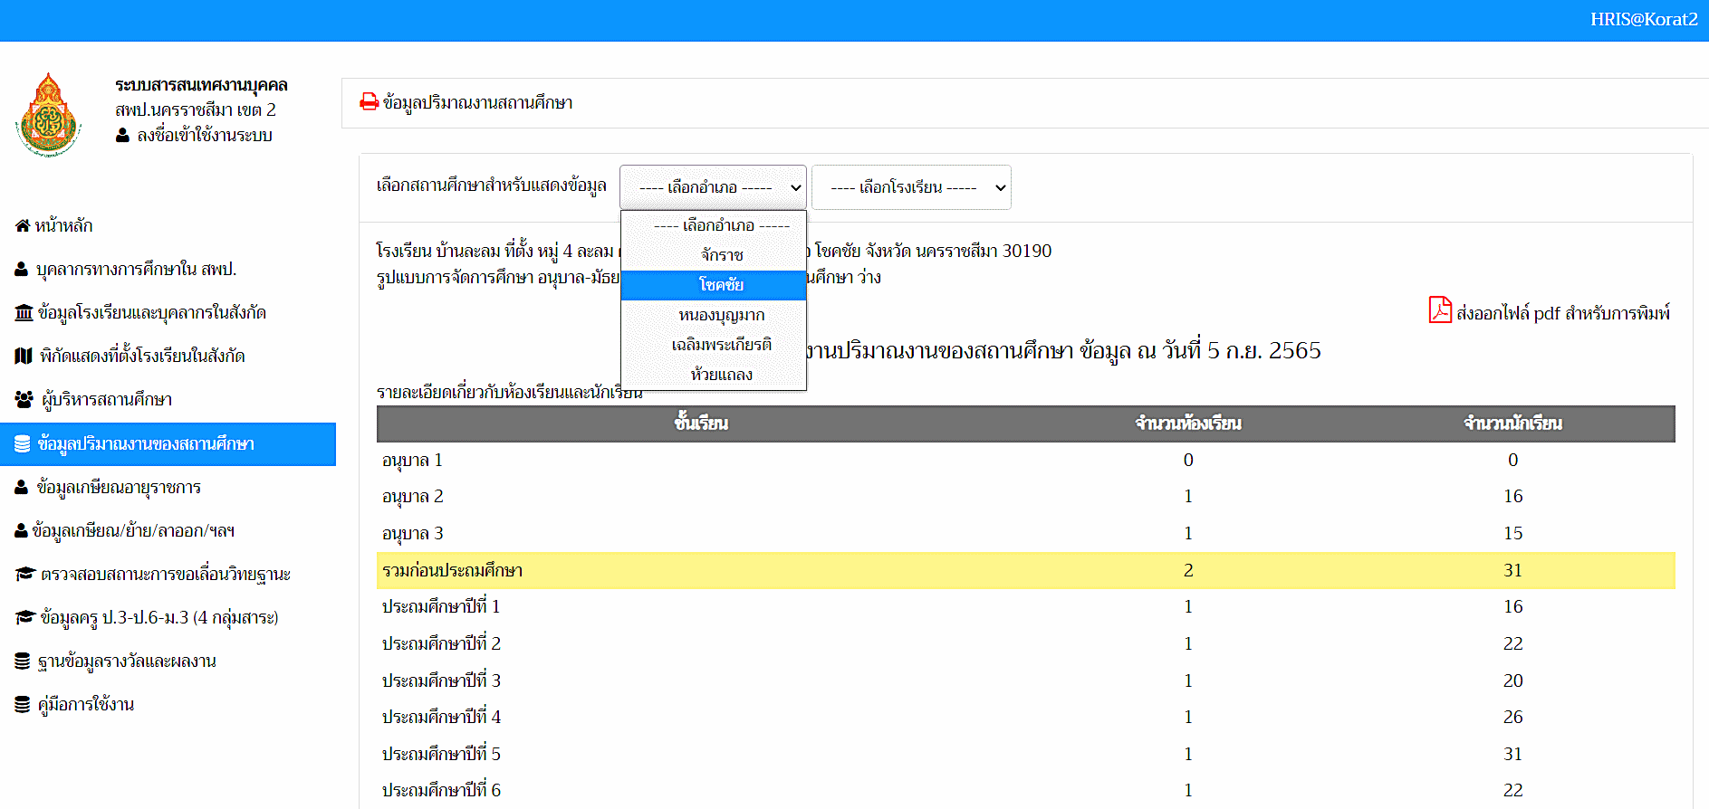The image size is (1709, 809).
Task: Select ห้วยแถลง district option
Action: pos(721,375)
